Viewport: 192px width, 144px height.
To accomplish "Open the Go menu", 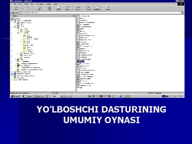I will [x=32, y=4].
